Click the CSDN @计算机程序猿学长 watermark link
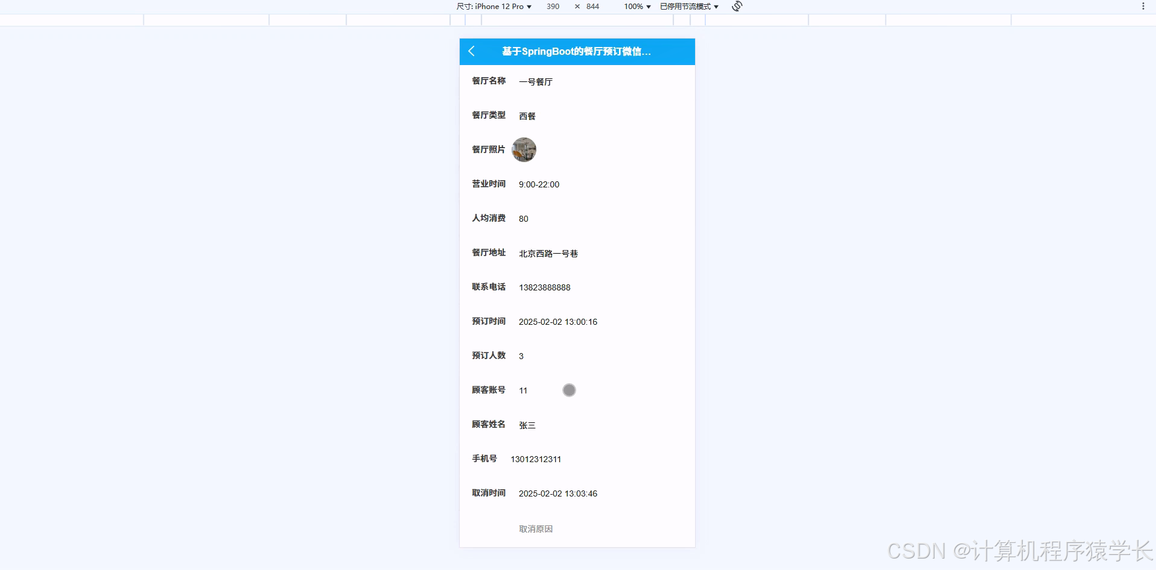This screenshot has height=570, width=1156. point(1020,550)
